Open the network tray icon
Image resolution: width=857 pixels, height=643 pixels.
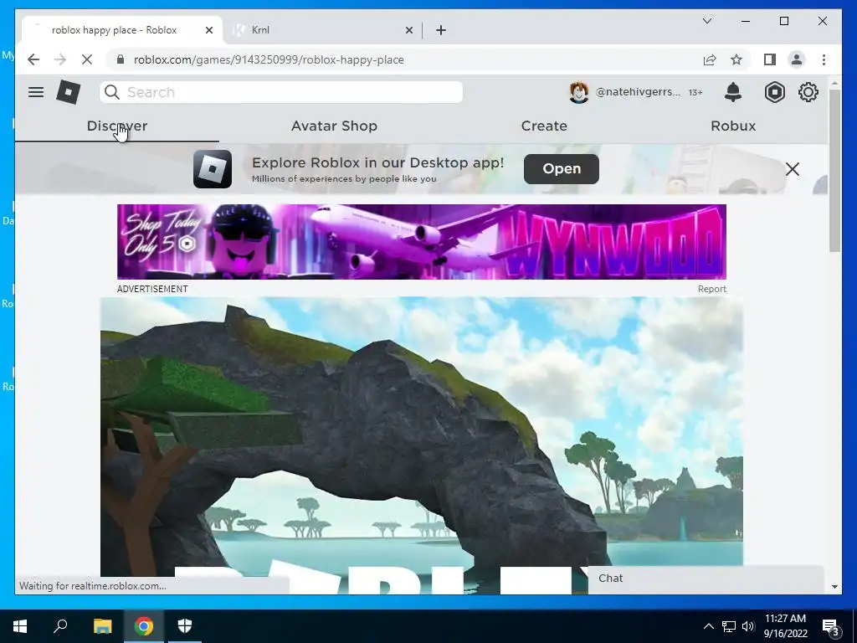(729, 626)
